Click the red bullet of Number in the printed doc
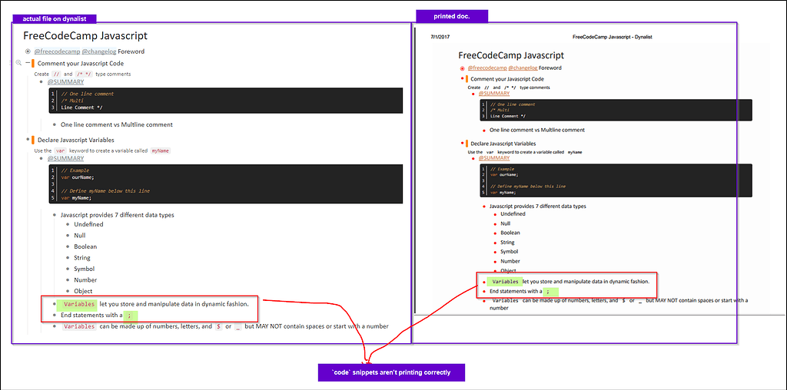 [x=494, y=262]
